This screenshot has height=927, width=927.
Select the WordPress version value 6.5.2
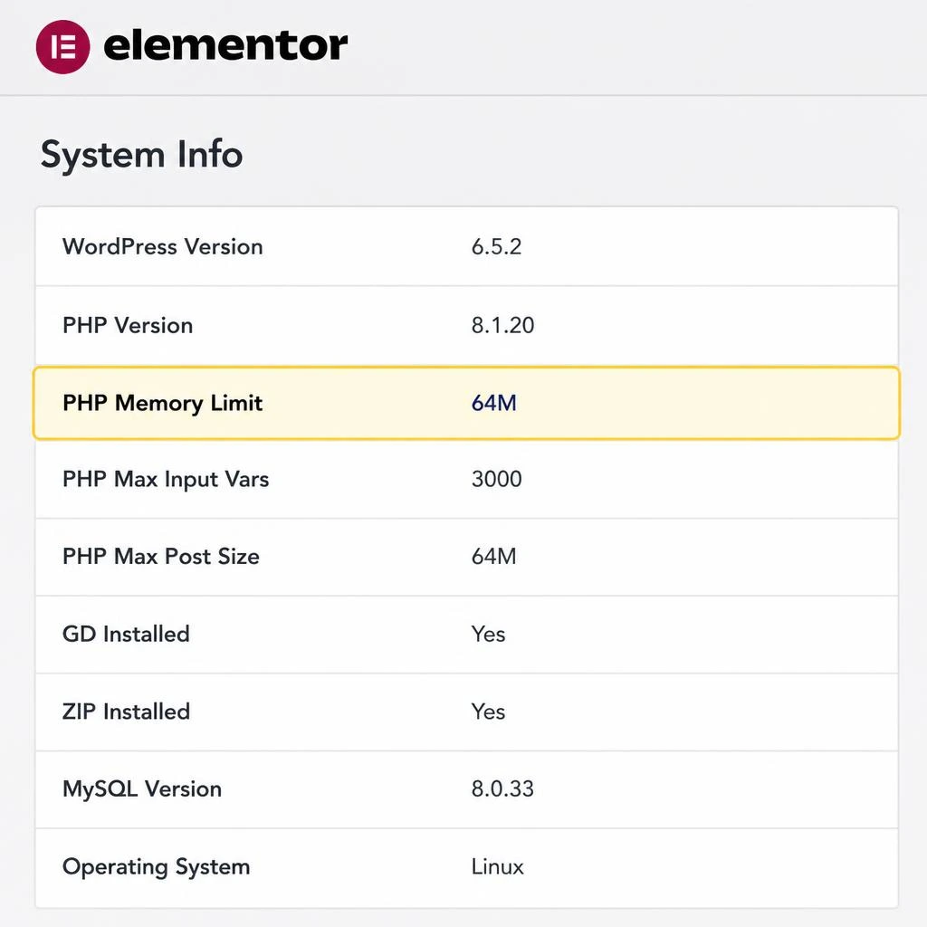[x=496, y=246]
